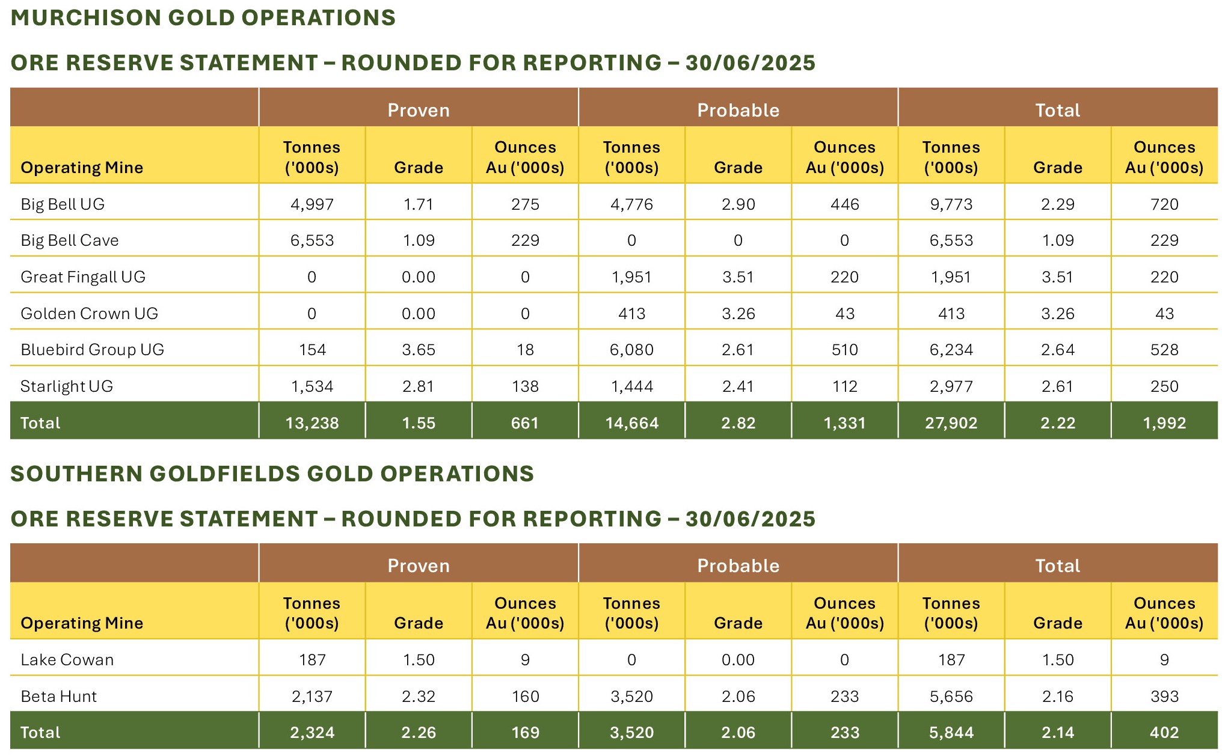Click the Murchison Probable column group header
Viewport: 1228px width, 756px height.
click(x=738, y=110)
